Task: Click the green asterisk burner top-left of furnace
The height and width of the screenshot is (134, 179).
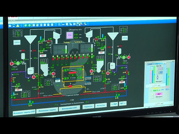Action: point(65,70)
